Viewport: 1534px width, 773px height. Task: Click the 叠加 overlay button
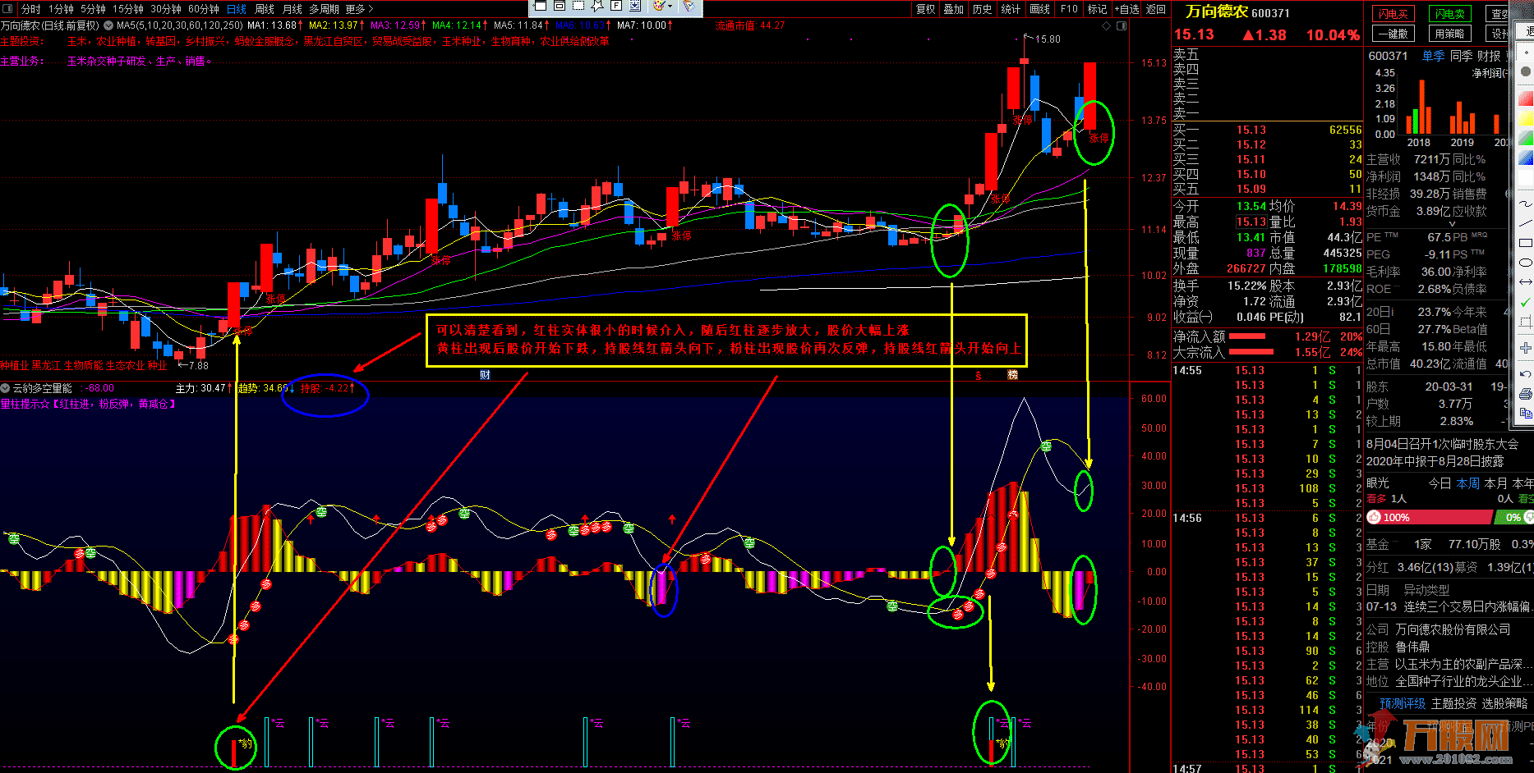954,9
